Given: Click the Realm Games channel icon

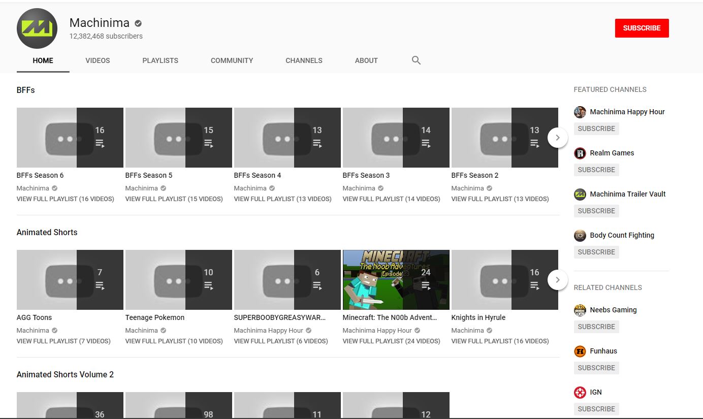Looking at the screenshot, I should click(x=580, y=153).
